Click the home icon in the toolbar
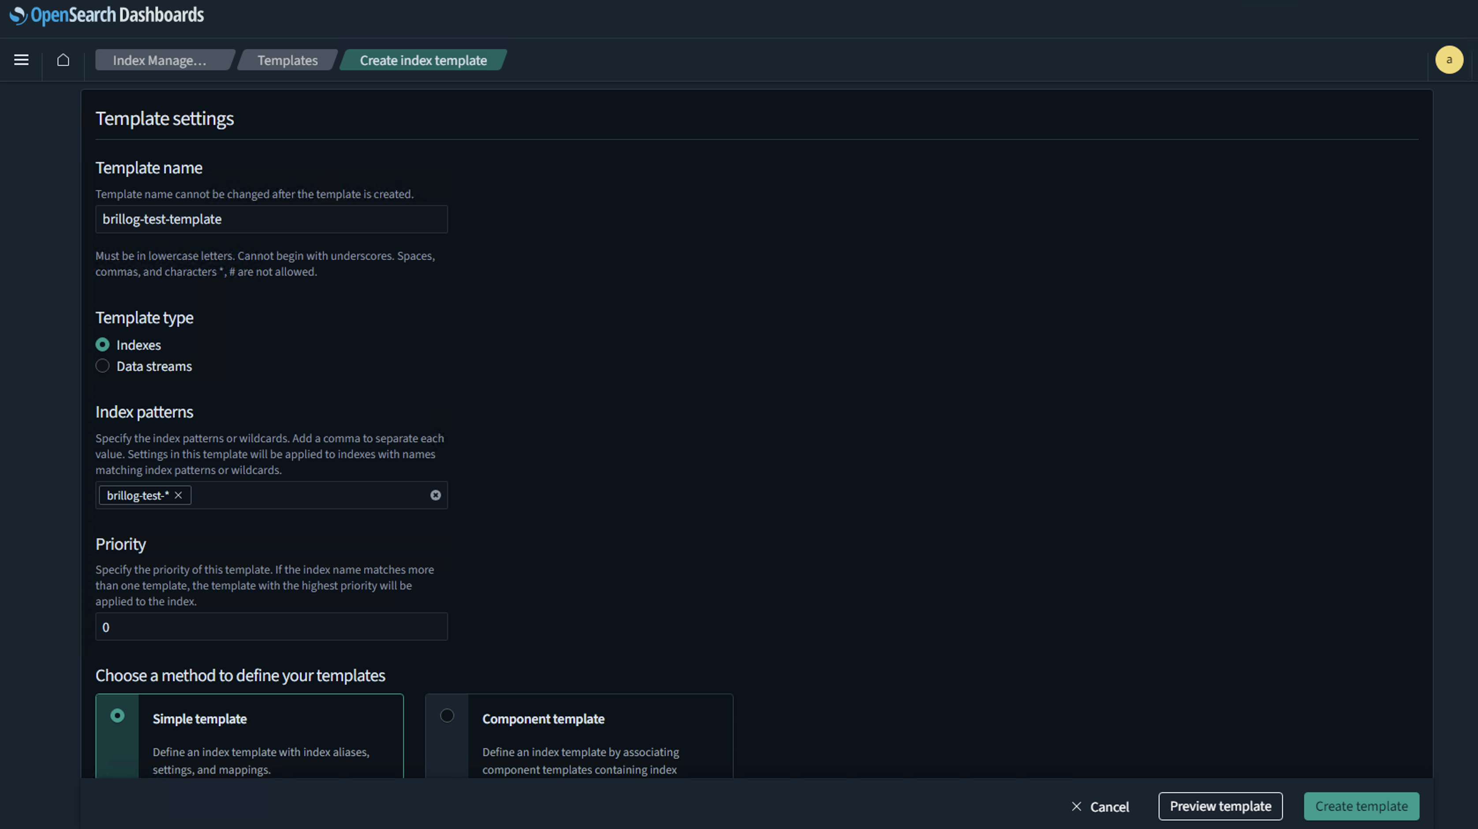This screenshot has width=1478, height=829. pyautogui.click(x=63, y=60)
